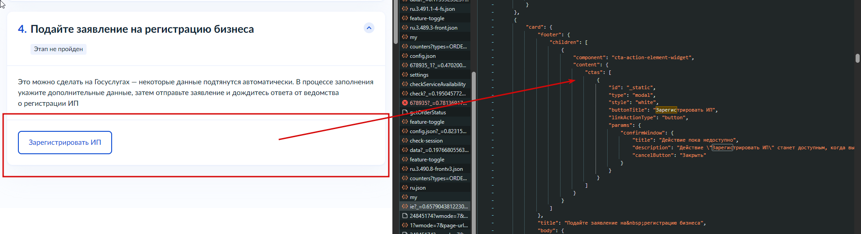Screen dimensions: 861x234
Task: Click the Этап не пройден status badge
Action: [x=58, y=49]
